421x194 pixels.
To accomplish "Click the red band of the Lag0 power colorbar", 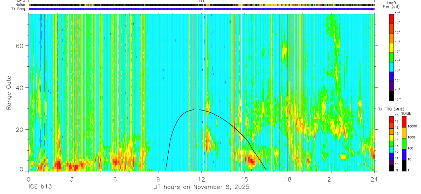I will click(x=392, y=18).
